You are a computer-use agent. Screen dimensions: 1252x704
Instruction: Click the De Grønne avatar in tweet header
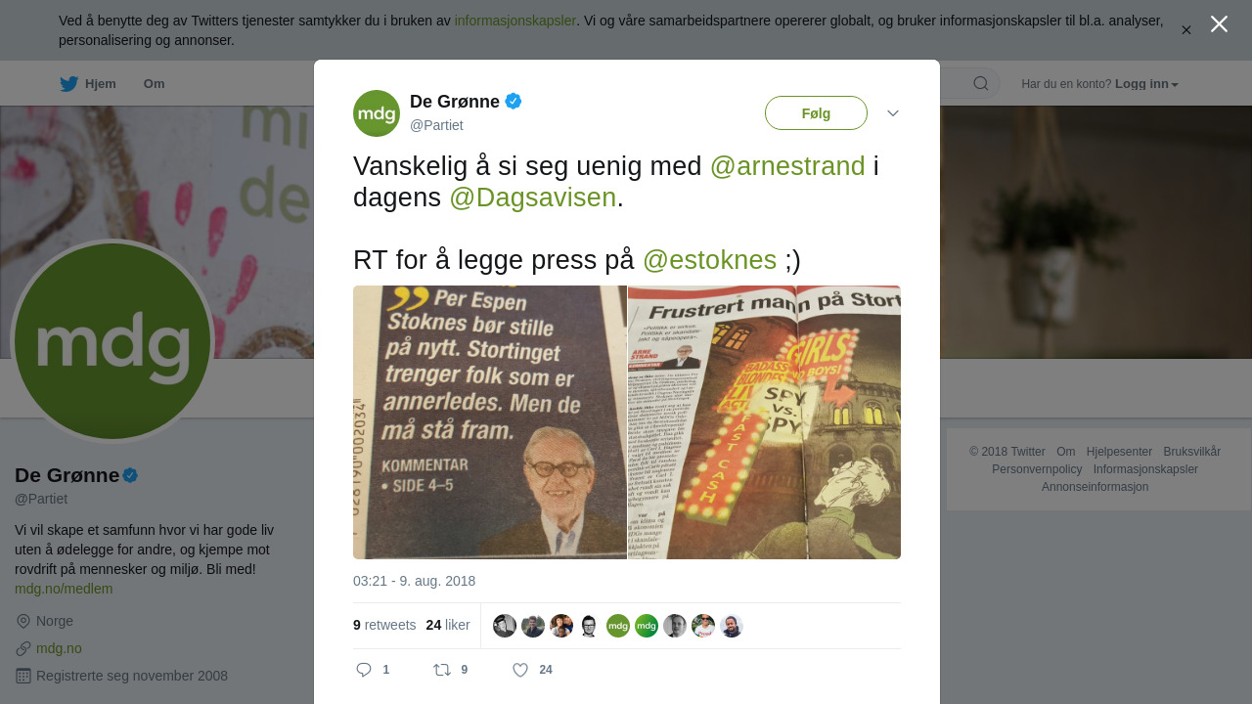click(x=377, y=113)
